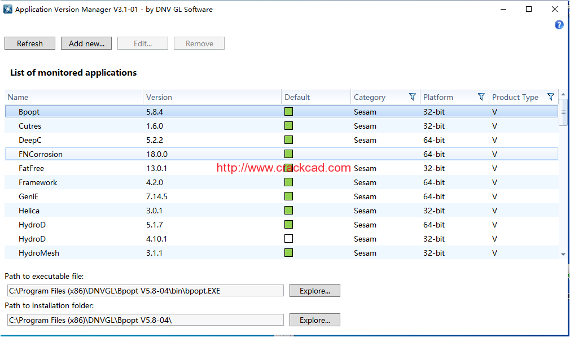Click the Refresh button
The image size is (570, 337).
click(x=30, y=43)
